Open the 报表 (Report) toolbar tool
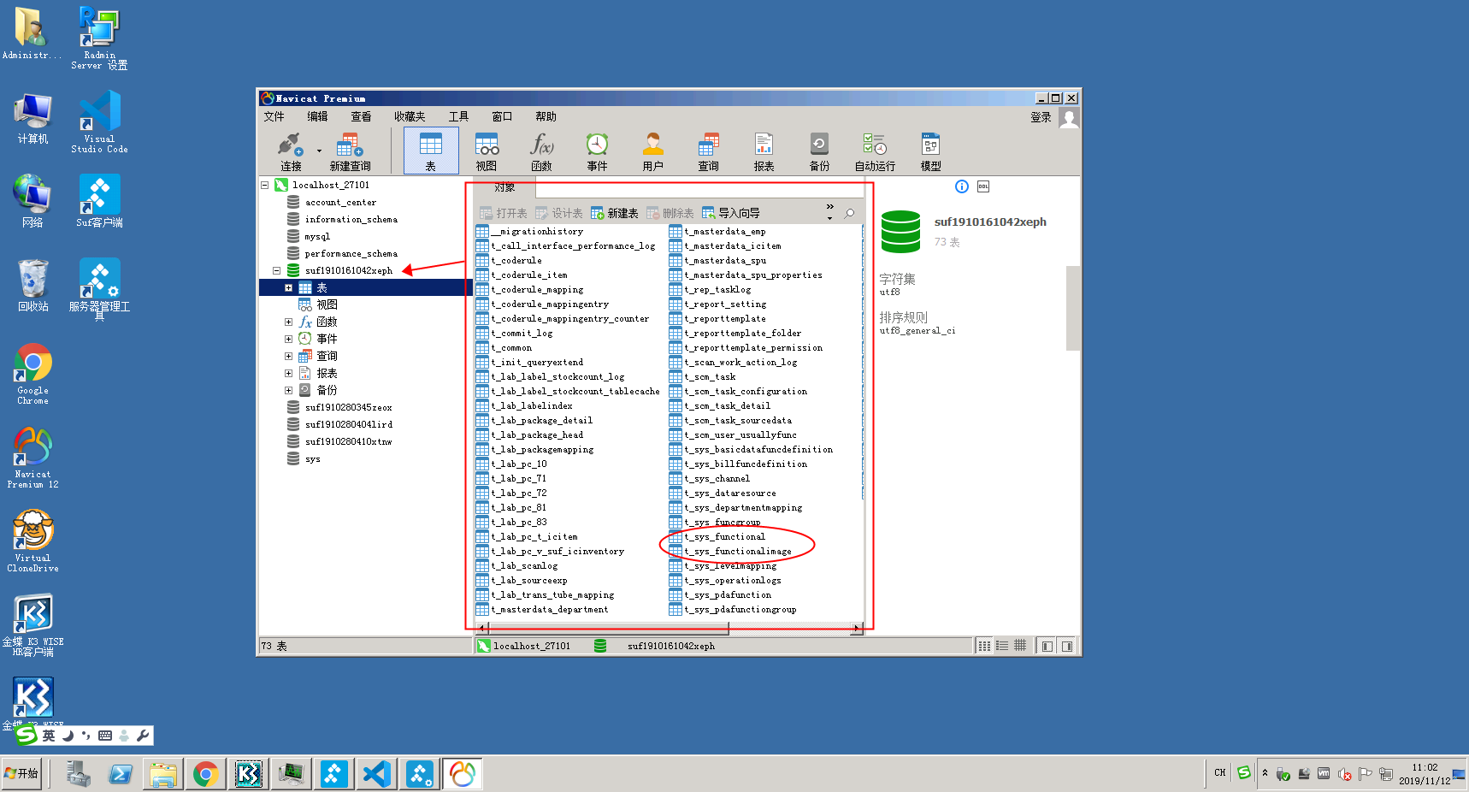 (764, 151)
